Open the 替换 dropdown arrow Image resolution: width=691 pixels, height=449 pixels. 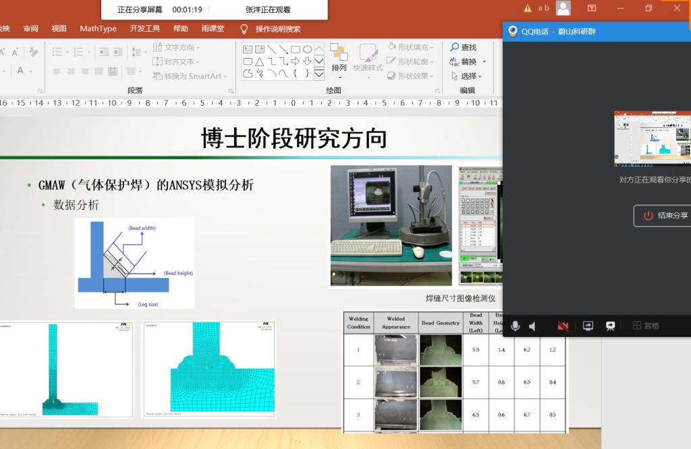tap(485, 61)
